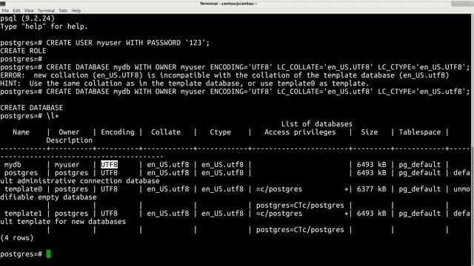Click the '(4 rows)' summary line
The height and width of the screenshot is (266, 474).
pyautogui.click(x=17, y=238)
